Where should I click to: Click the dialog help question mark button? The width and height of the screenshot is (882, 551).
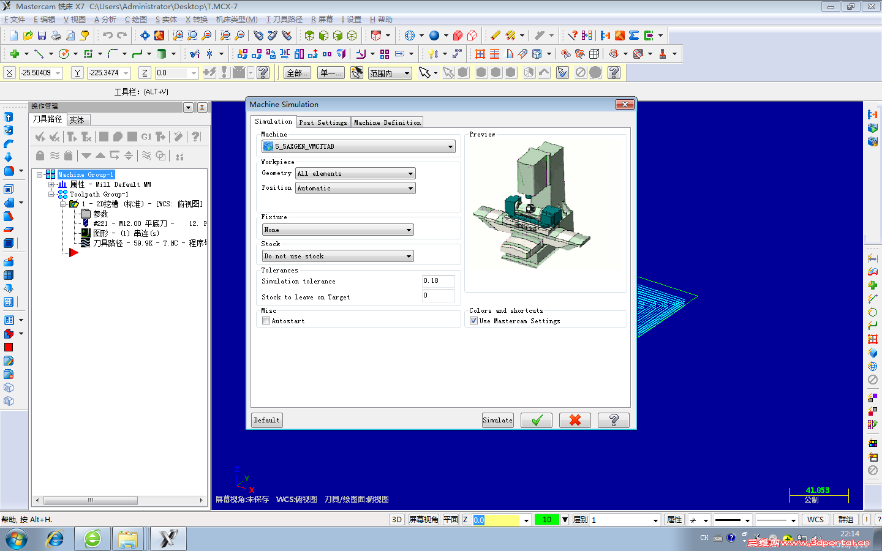(x=614, y=420)
